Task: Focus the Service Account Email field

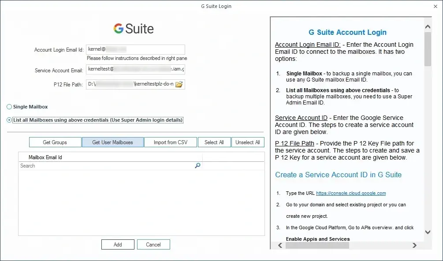Action: 136,69
